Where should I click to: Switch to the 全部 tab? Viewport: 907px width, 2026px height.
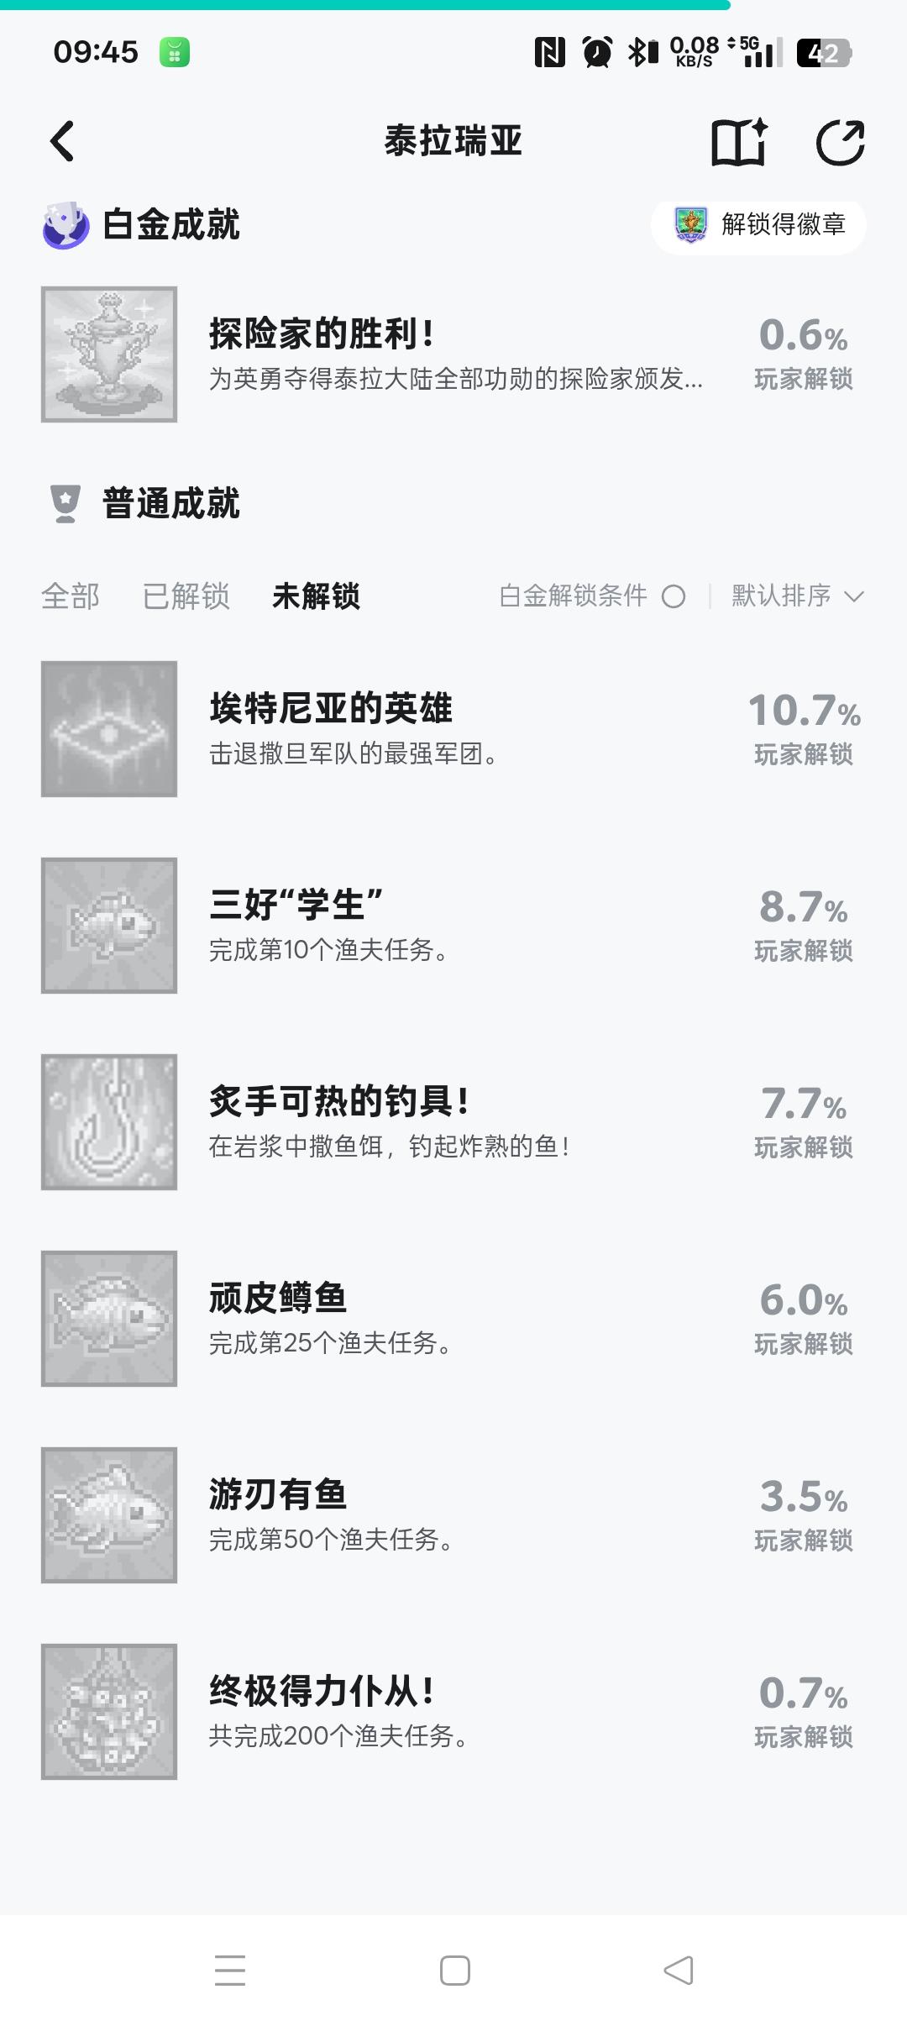click(x=71, y=596)
